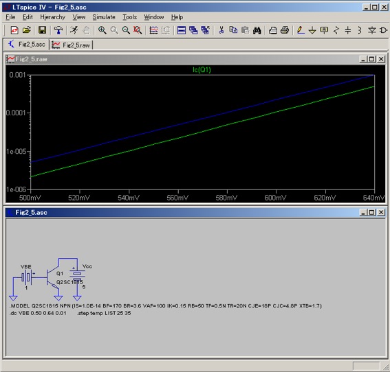This screenshot has width=390, height=372.
Task: Minimize the Fig2_5.raw plot window
Action: click(363, 59)
